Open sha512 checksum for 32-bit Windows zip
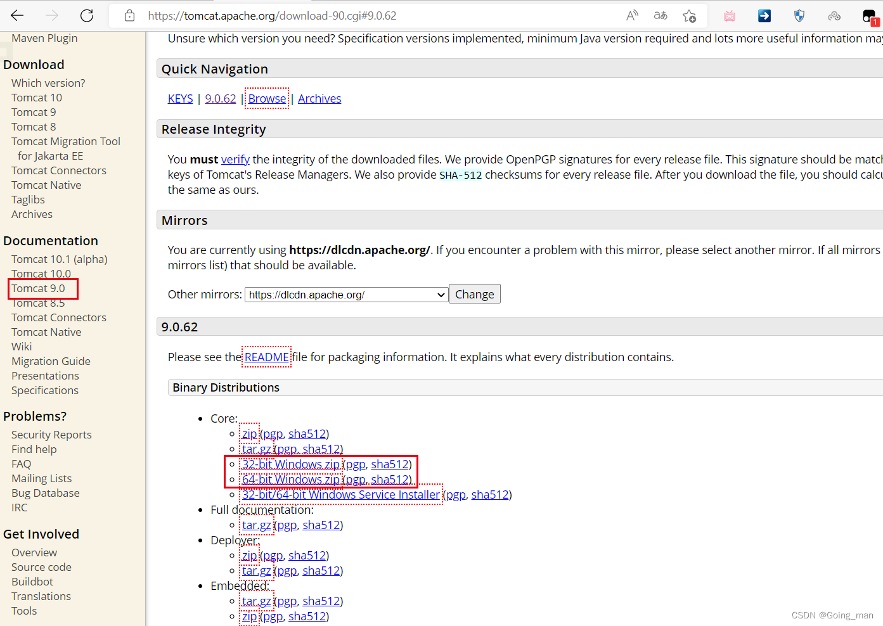The width and height of the screenshot is (883, 626). pyautogui.click(x=390, y=464)
